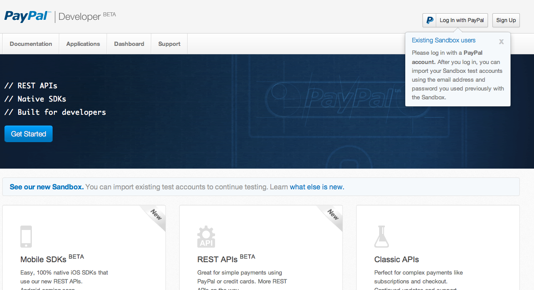Viewport: 534px width, 290px height.
Task: Click the gear API icon
Action: tap(206, 237)
